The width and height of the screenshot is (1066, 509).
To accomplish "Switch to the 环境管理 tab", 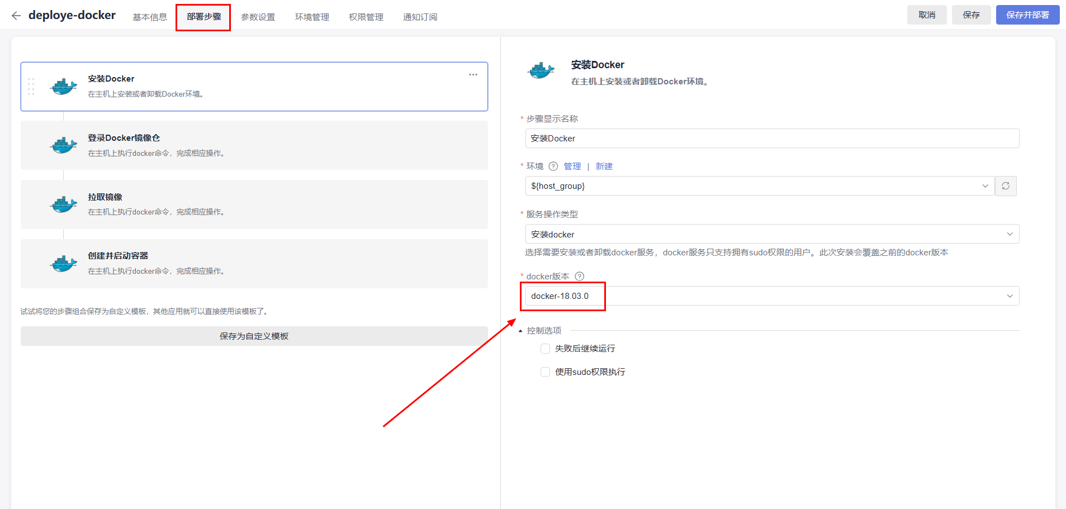I will [x=312, y=17].
